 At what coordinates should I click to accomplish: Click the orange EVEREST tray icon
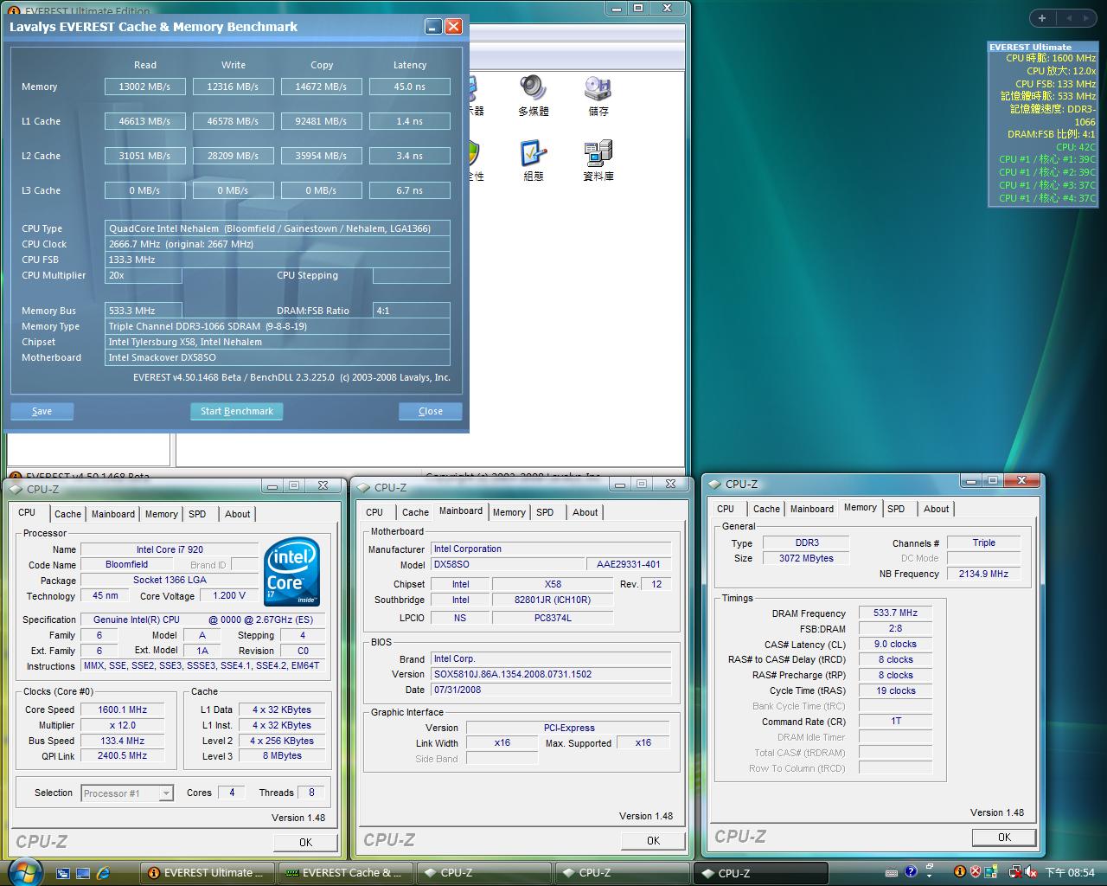[959, 872]
